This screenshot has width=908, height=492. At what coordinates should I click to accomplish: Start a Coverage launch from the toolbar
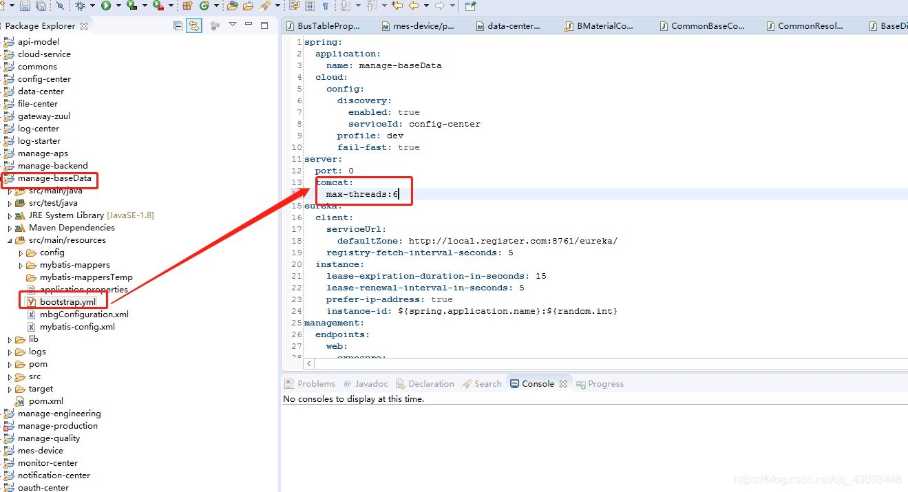(x=131, y=7)
